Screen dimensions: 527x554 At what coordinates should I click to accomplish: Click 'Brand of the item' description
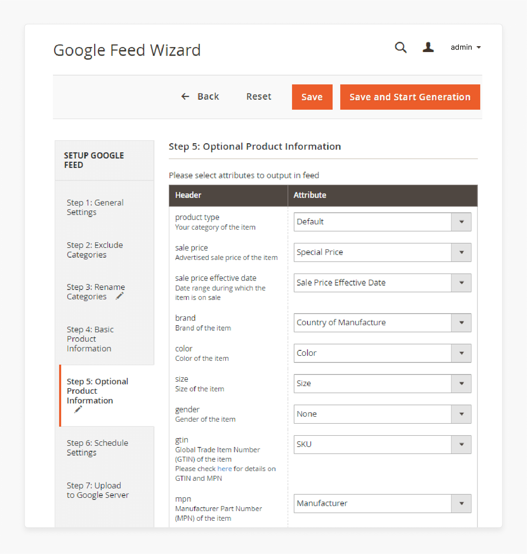pyautogui.click(x=203, y=328)
